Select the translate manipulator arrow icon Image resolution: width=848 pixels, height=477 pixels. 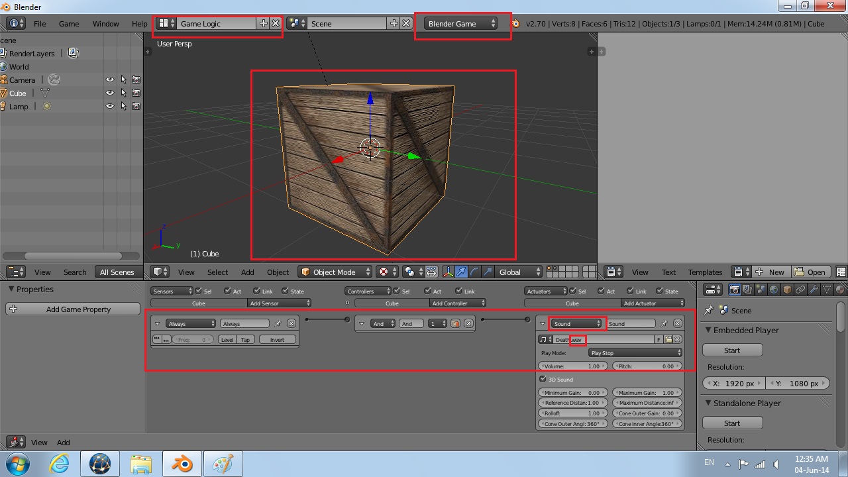pyautogui.click(x=461, y=272)
